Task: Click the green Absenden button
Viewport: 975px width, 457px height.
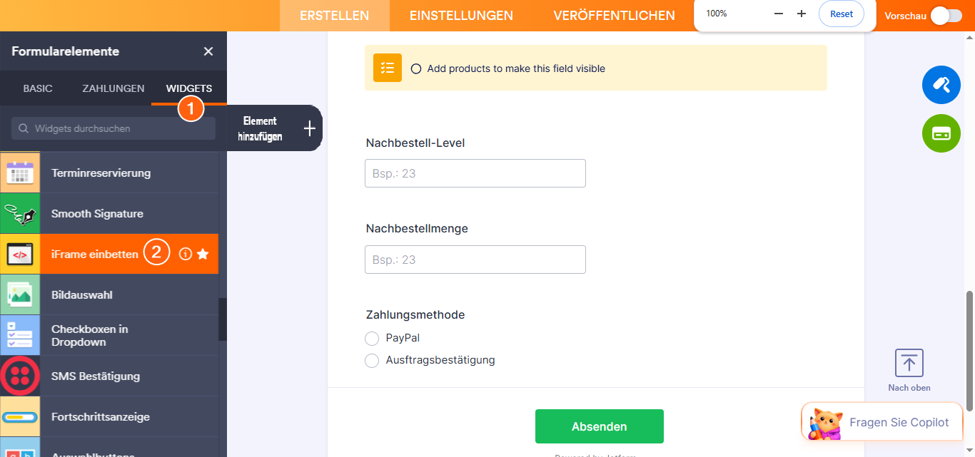Action: (599, 426)
